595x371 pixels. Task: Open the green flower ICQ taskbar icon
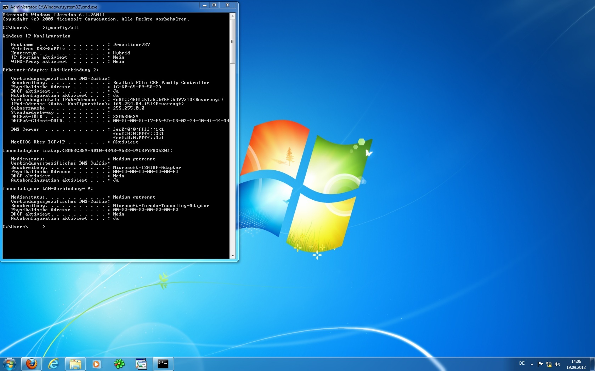(119, 364)
